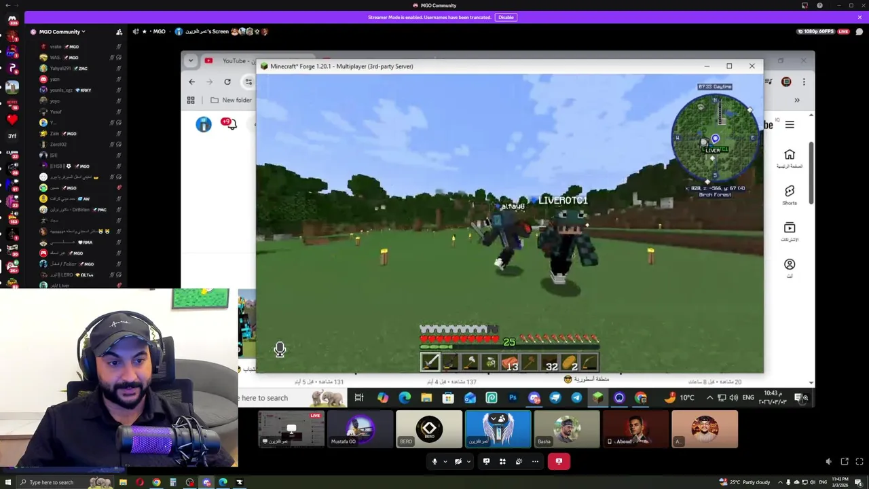Show the voice channel chat
The image size is (869, 489).
pyautogui.click(x=859, y=31)
